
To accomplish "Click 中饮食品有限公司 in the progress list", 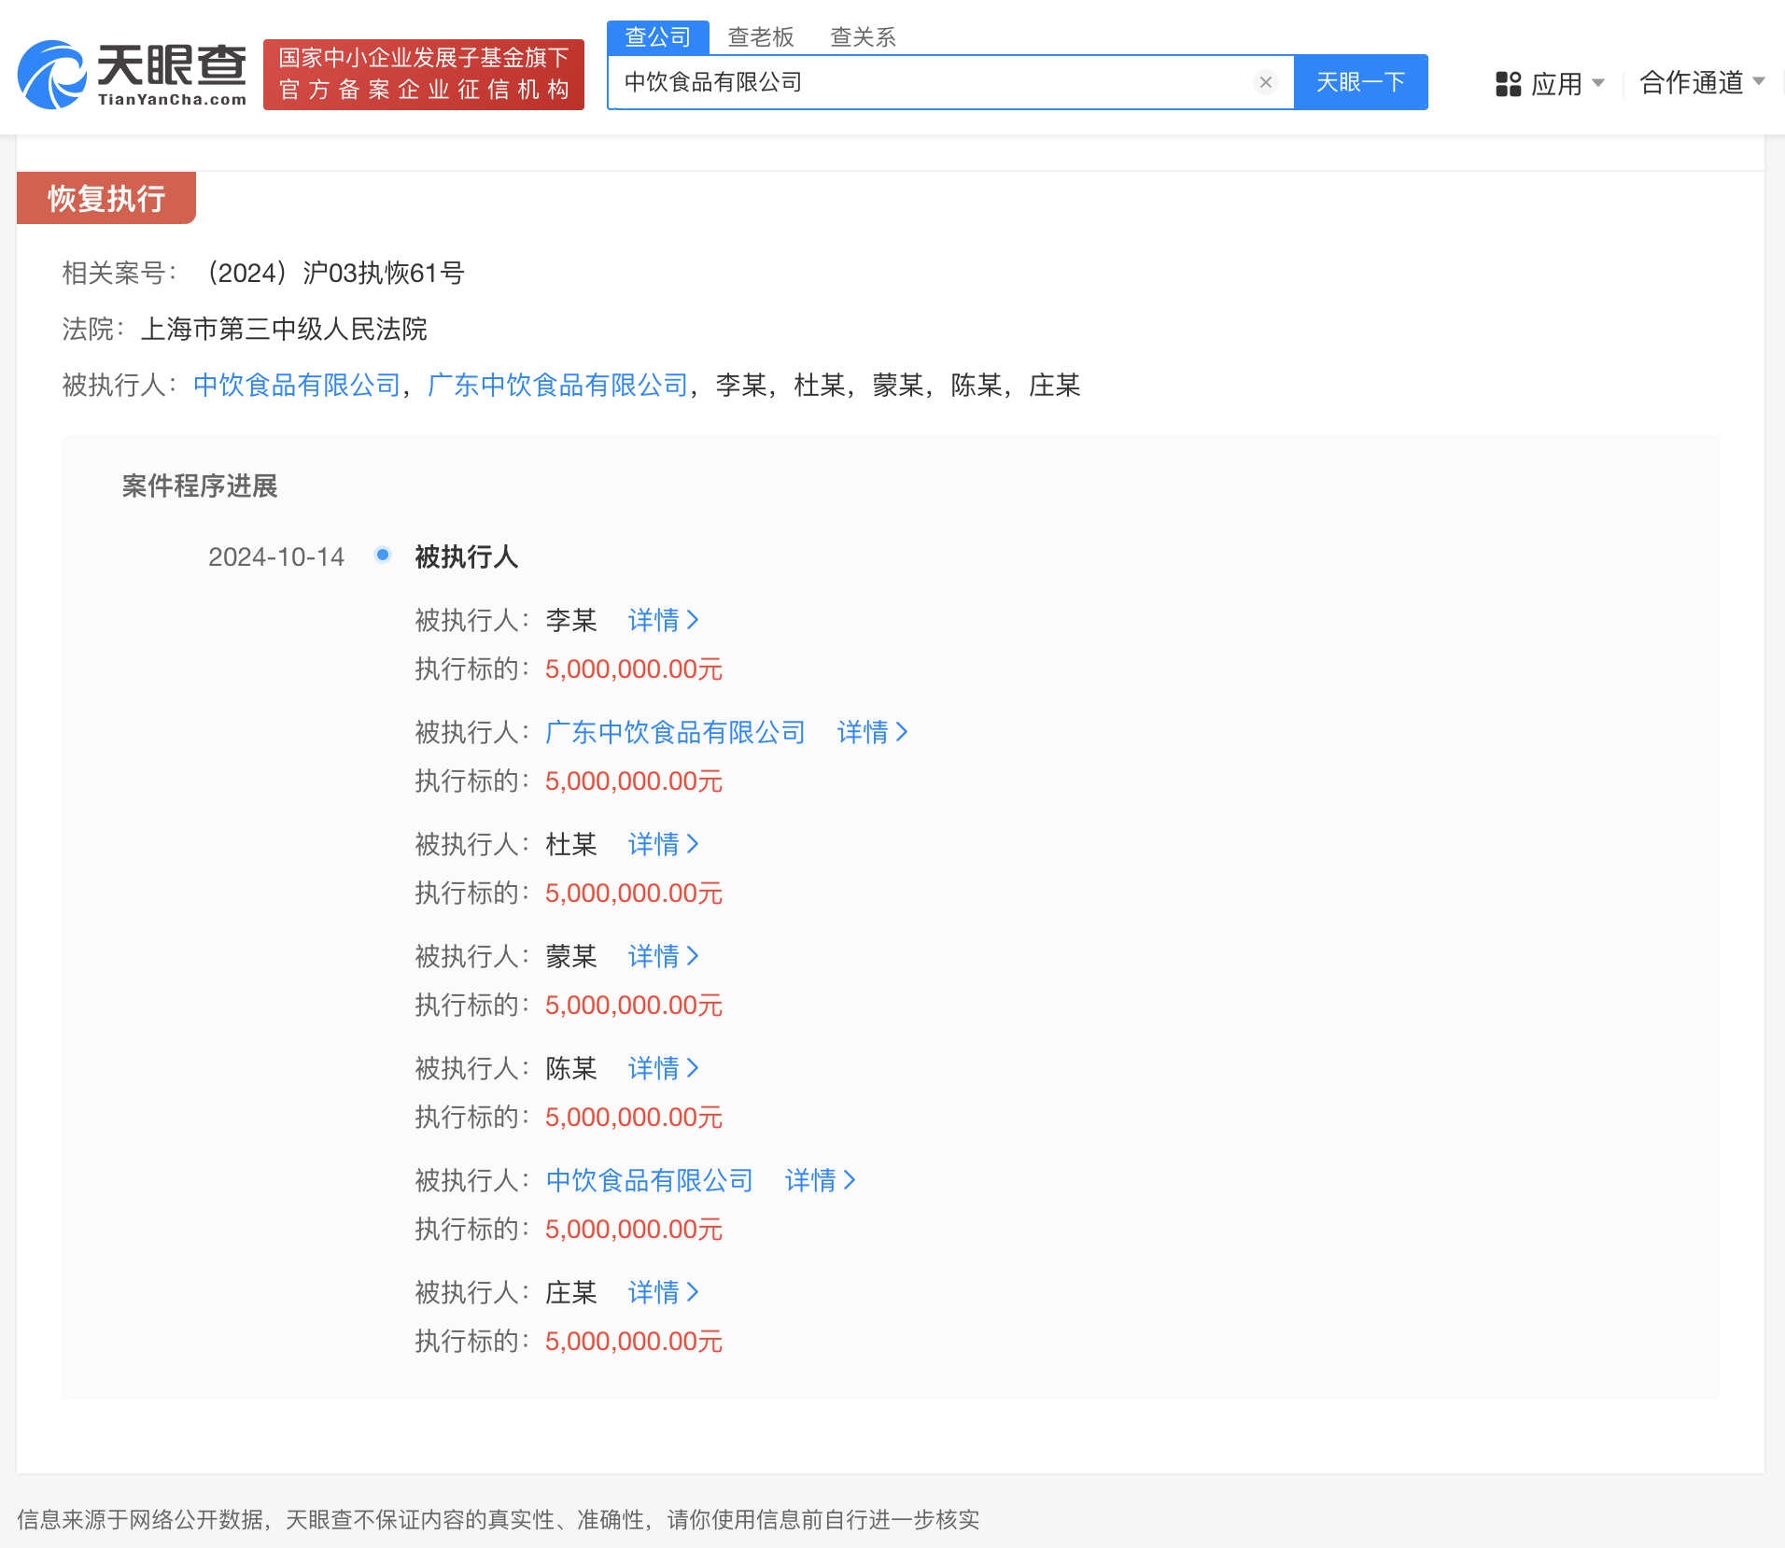I will pos(649,1180).
